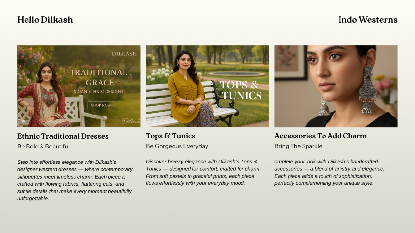The image size is (415, 233).
Task: Click the Indian Ethnic Designs banner text
Action: point(98,92)
